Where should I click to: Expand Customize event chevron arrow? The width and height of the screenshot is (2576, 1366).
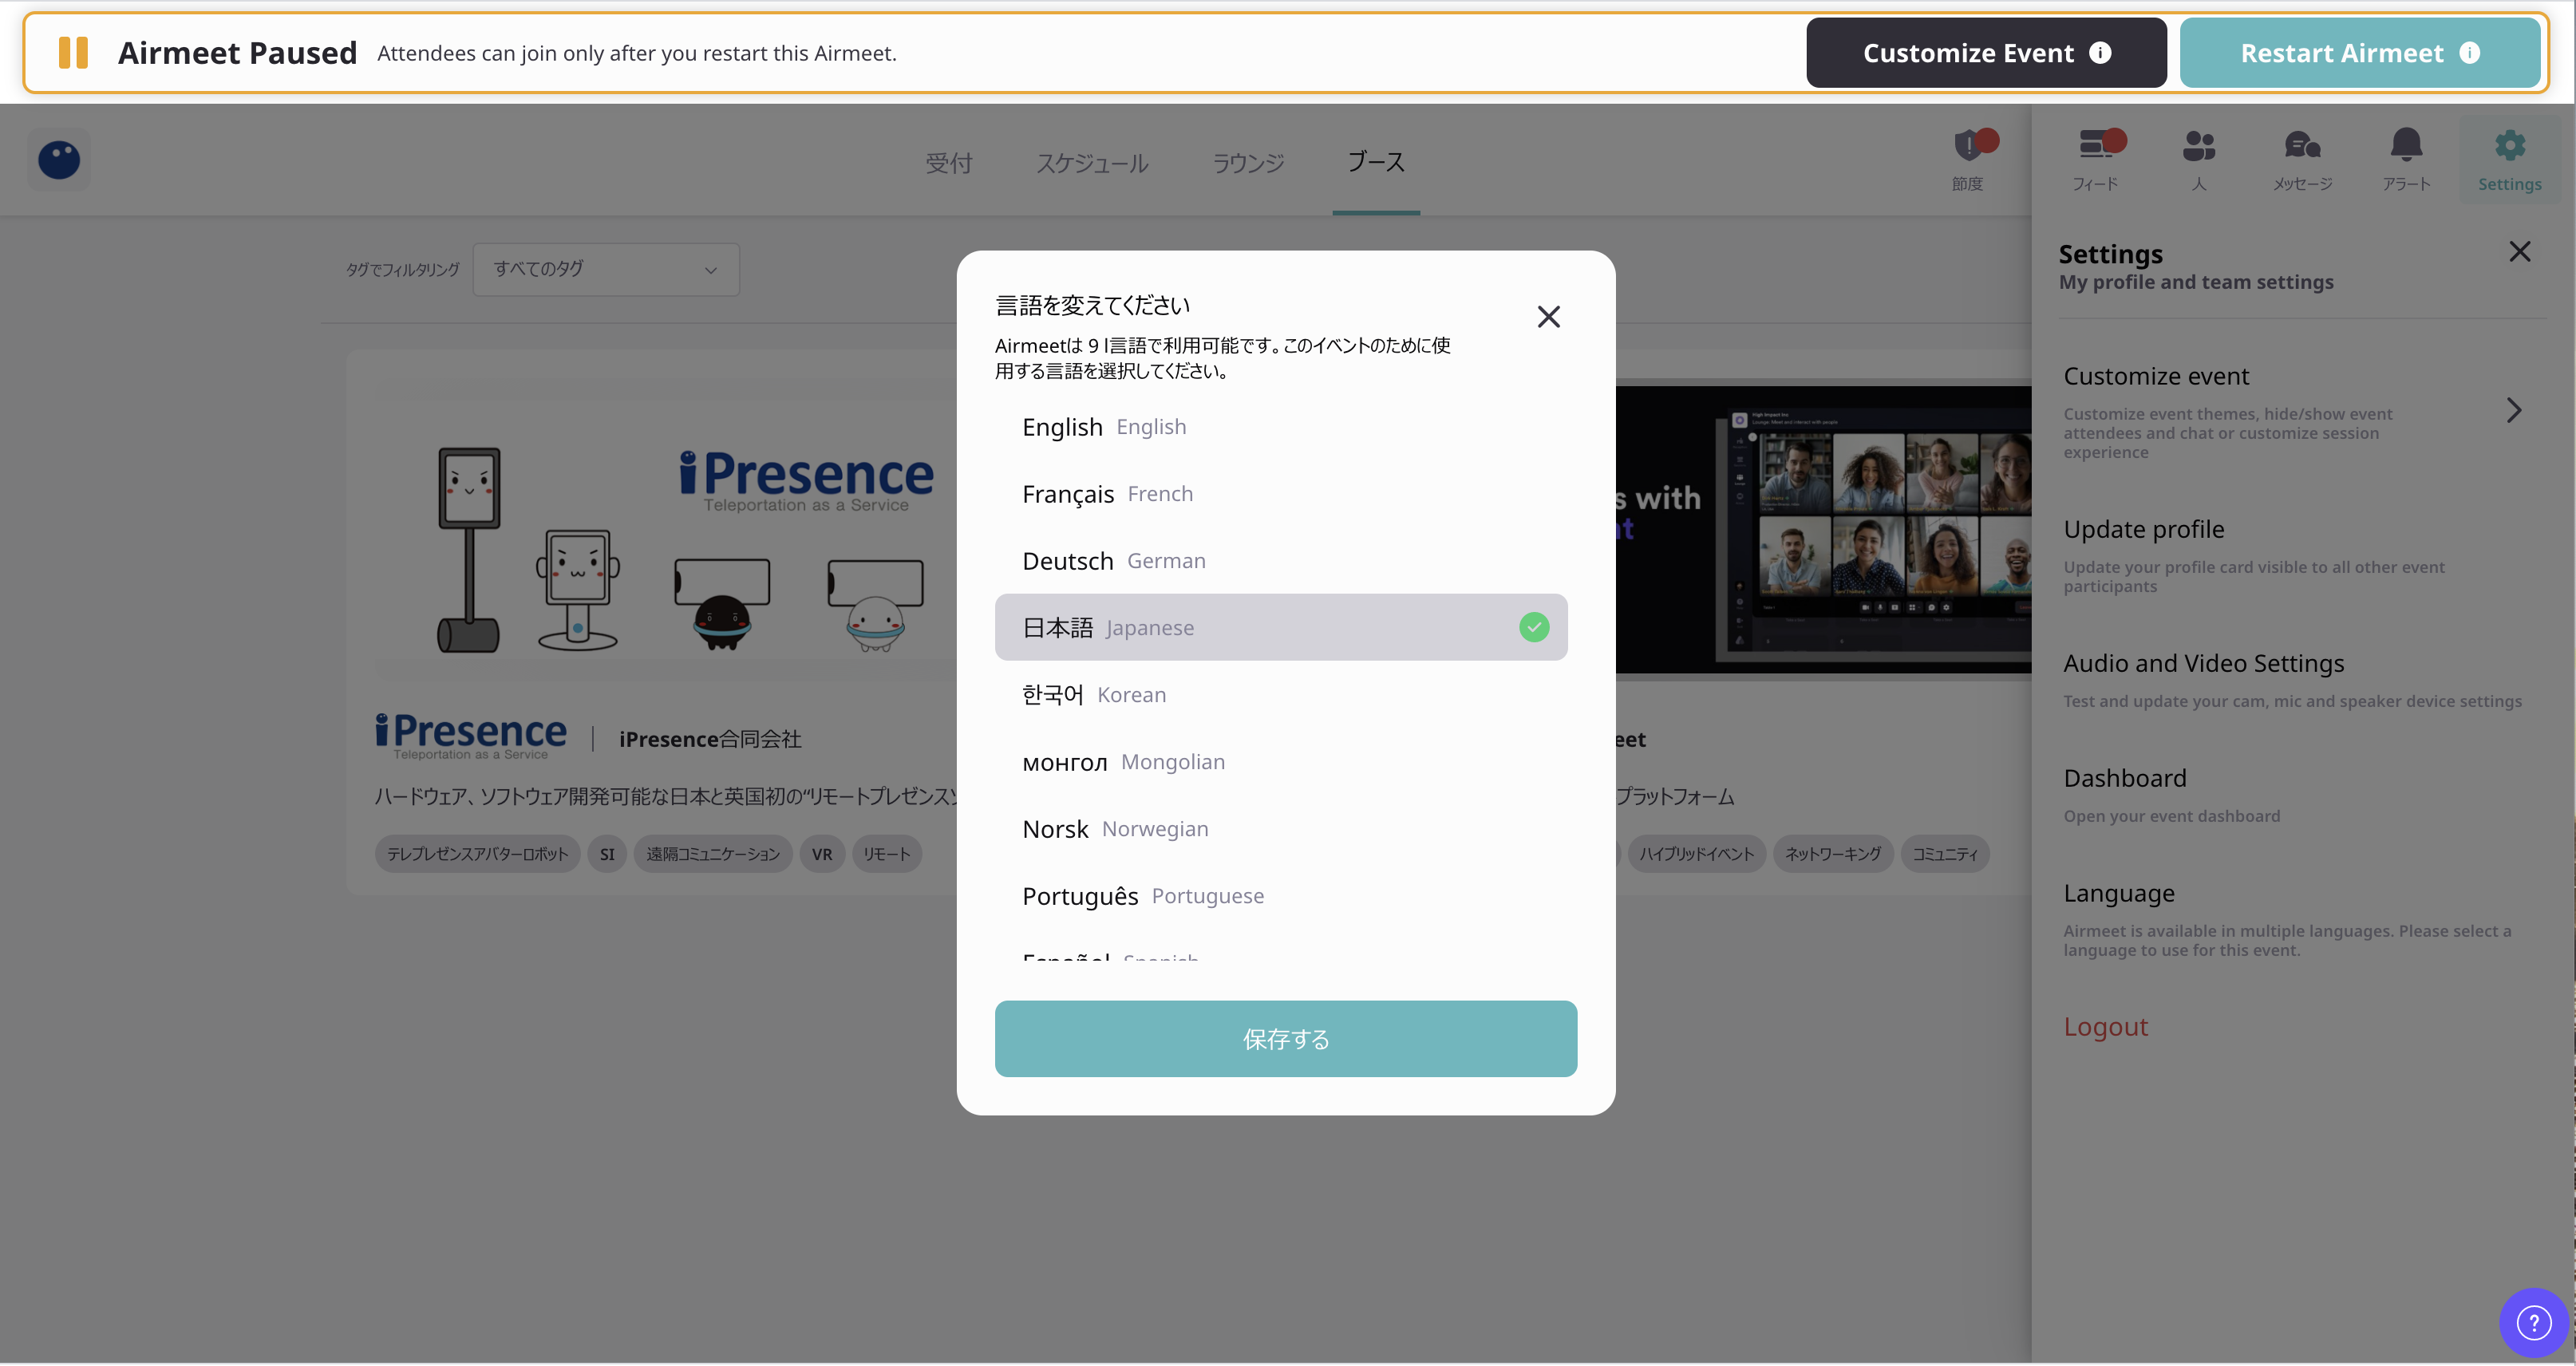2514,411
